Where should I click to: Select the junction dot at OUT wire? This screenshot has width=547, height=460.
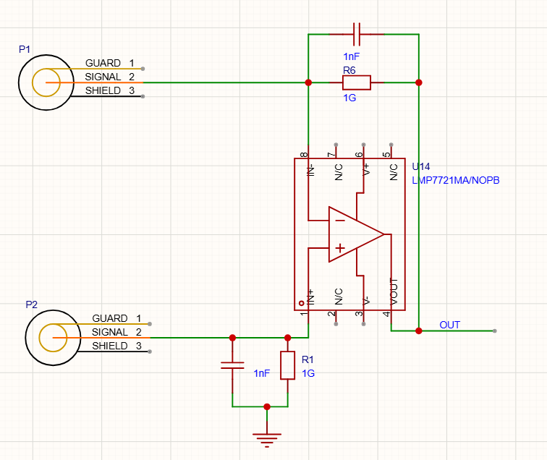coord(419,331)
